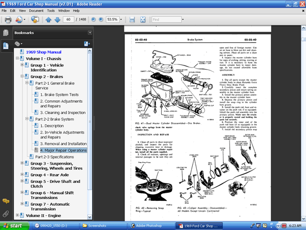Collapse Part 2-1 General Brake Service node

(27, 83)
